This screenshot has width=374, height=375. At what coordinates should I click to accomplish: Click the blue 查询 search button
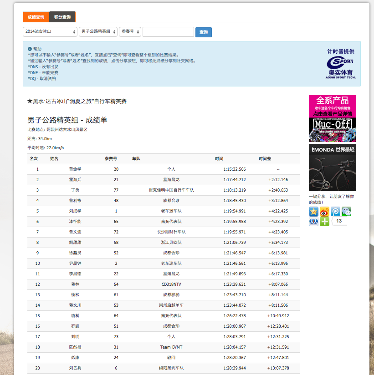(204, 32)
